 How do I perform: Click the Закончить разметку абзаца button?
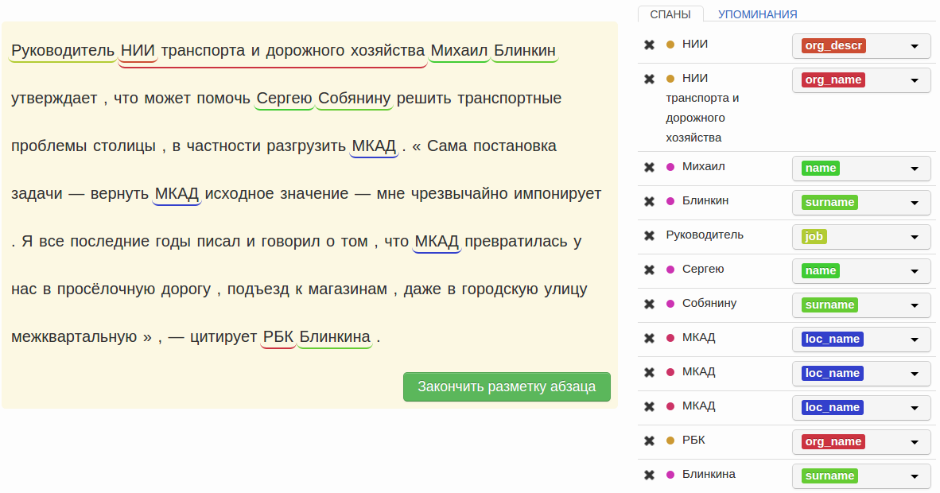pyautogui.click(x=507, y=386)
